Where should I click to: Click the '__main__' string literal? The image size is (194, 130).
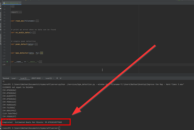pyautogui.click(x=33, y=62)
